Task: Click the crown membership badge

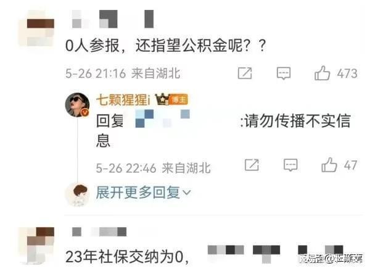Action: pyautogui.click(x=162, y=100)
